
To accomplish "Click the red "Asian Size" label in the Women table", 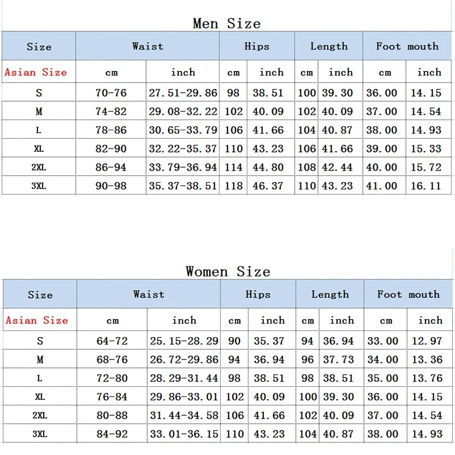I will point(37,320).
